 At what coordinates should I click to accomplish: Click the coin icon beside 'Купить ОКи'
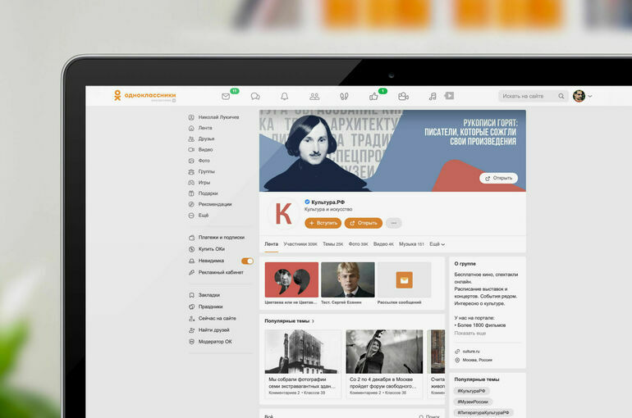pyautogui.click(x=192, y=249)
